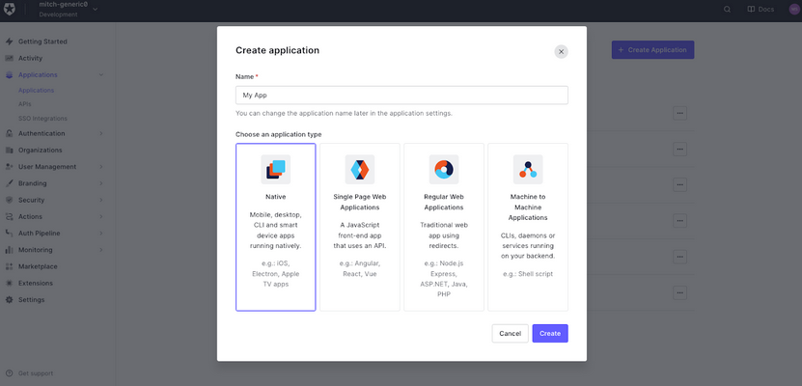Open search with the magnifier icon
This screenshot has width=802, height=386.
[x=728, y=10]
